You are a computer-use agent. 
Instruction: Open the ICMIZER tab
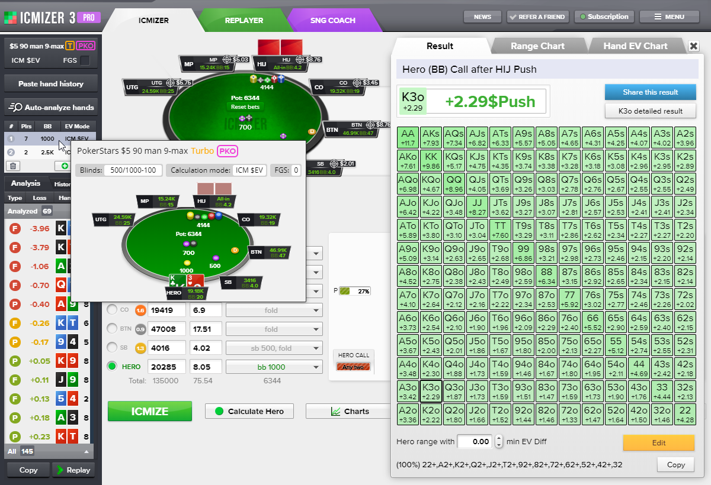pyautogui.click(x=153, y=20)
